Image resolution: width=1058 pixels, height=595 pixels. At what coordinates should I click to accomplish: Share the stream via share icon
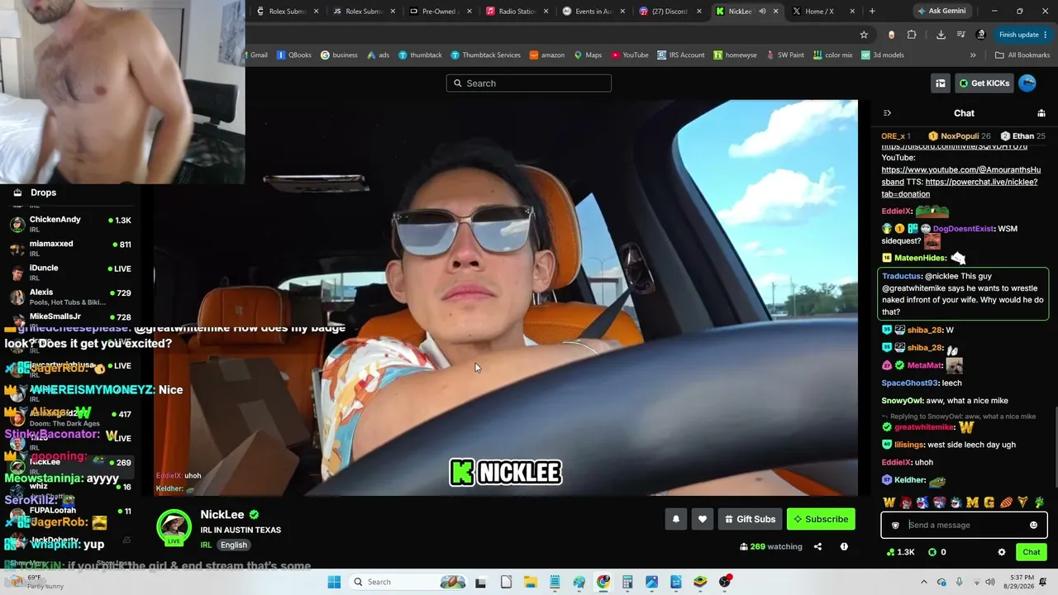[x=817, y=546]
